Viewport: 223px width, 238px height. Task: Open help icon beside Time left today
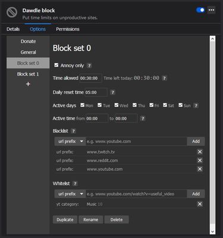point(164,78)
